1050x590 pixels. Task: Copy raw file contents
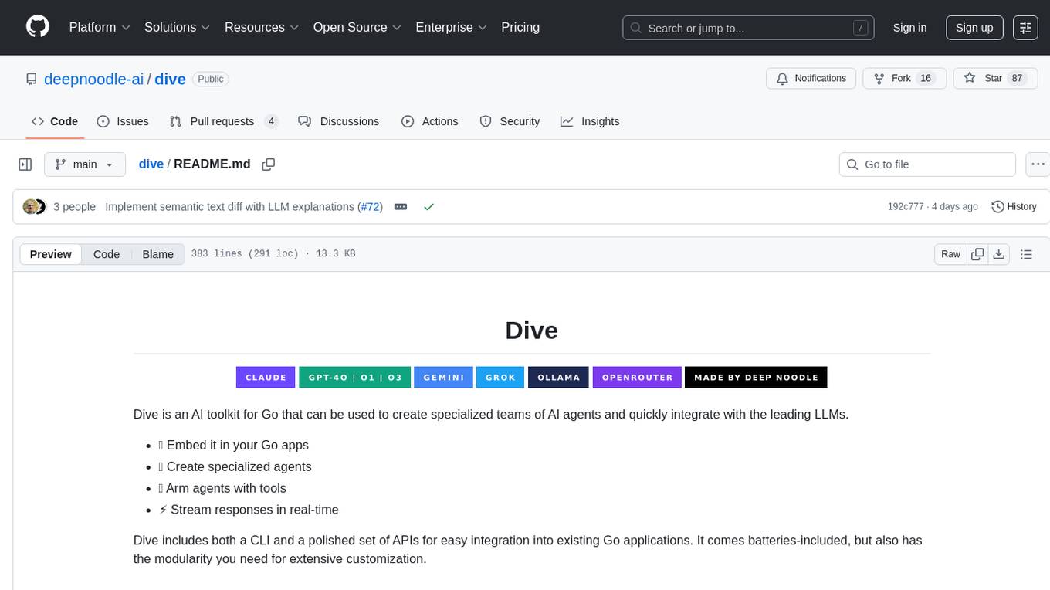[x=977, y=254]
